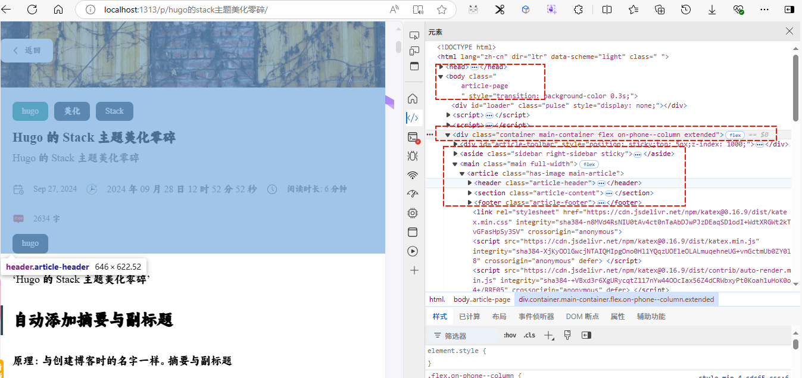The width and height of the screenshot is (802, 378).
Task: Click the blue cube extension icon
Action: coord(526,10)
